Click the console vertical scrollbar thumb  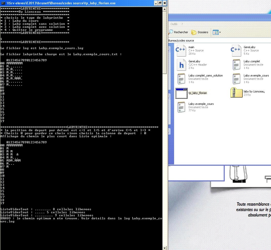coord(164,43)
